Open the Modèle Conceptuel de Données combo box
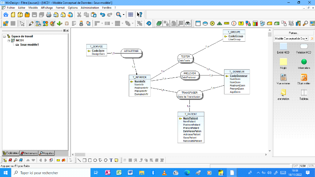This screenshot has height=177, width=315. point(291,39)
